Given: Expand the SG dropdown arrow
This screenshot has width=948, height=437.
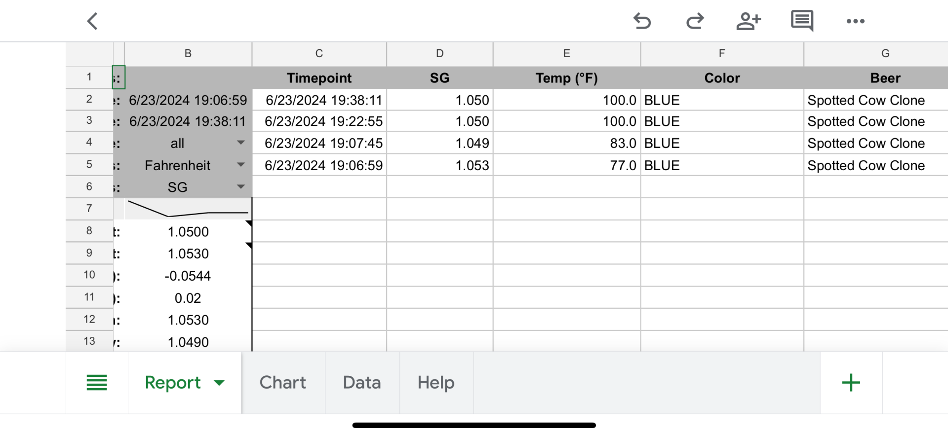Looking at the screenshot, I should pyautogui.click(x=241, y=187).
